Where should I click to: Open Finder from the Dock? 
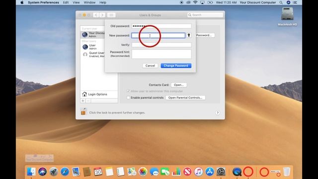click(31, 172)
